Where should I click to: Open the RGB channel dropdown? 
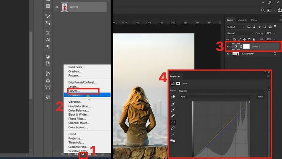(216, 97)
